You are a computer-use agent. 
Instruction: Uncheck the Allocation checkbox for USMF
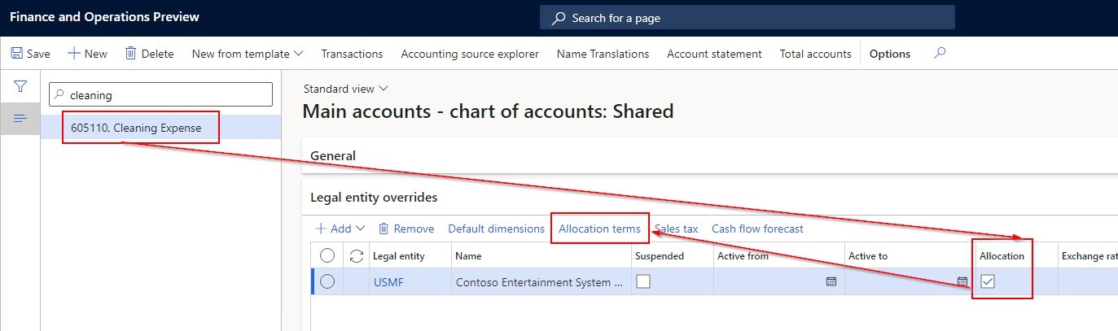pos(988,281)
